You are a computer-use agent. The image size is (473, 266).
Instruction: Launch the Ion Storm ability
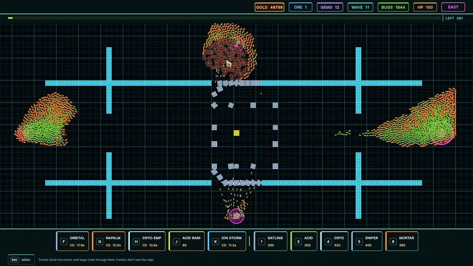tap(227, 241)
